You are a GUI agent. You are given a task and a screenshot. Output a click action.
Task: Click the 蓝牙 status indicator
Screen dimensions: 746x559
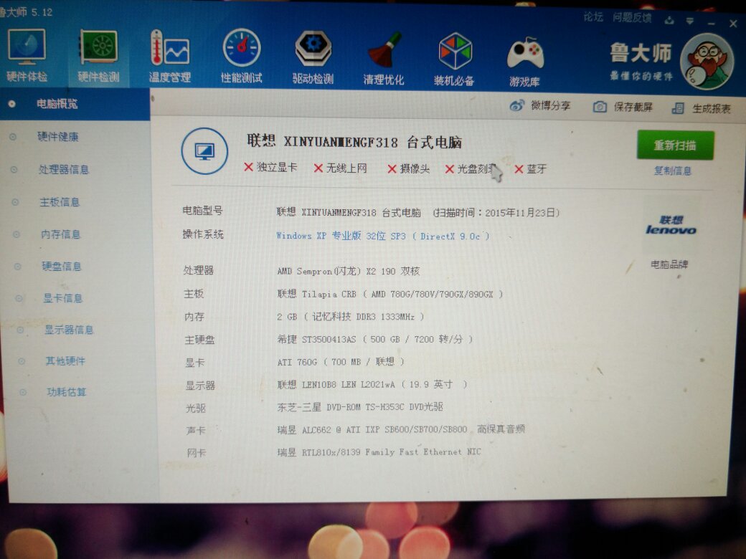click(x=531, y=169)
